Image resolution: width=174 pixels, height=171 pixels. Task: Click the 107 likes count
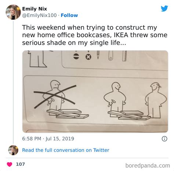click(21, 164)
